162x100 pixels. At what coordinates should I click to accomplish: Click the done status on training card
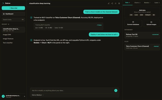click(99, 25)
